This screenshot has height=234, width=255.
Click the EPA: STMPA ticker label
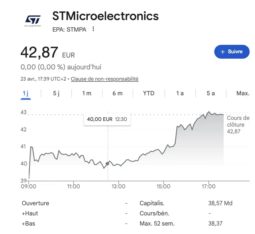point(69,29)
